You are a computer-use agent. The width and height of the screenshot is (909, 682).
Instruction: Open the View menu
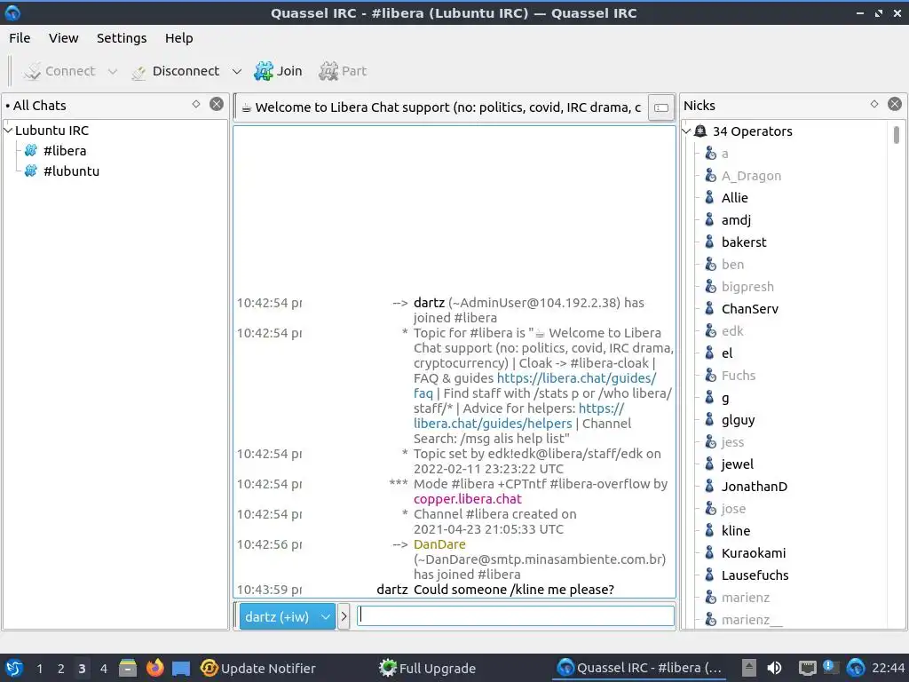pyautogui.click(x=63, y=38)
